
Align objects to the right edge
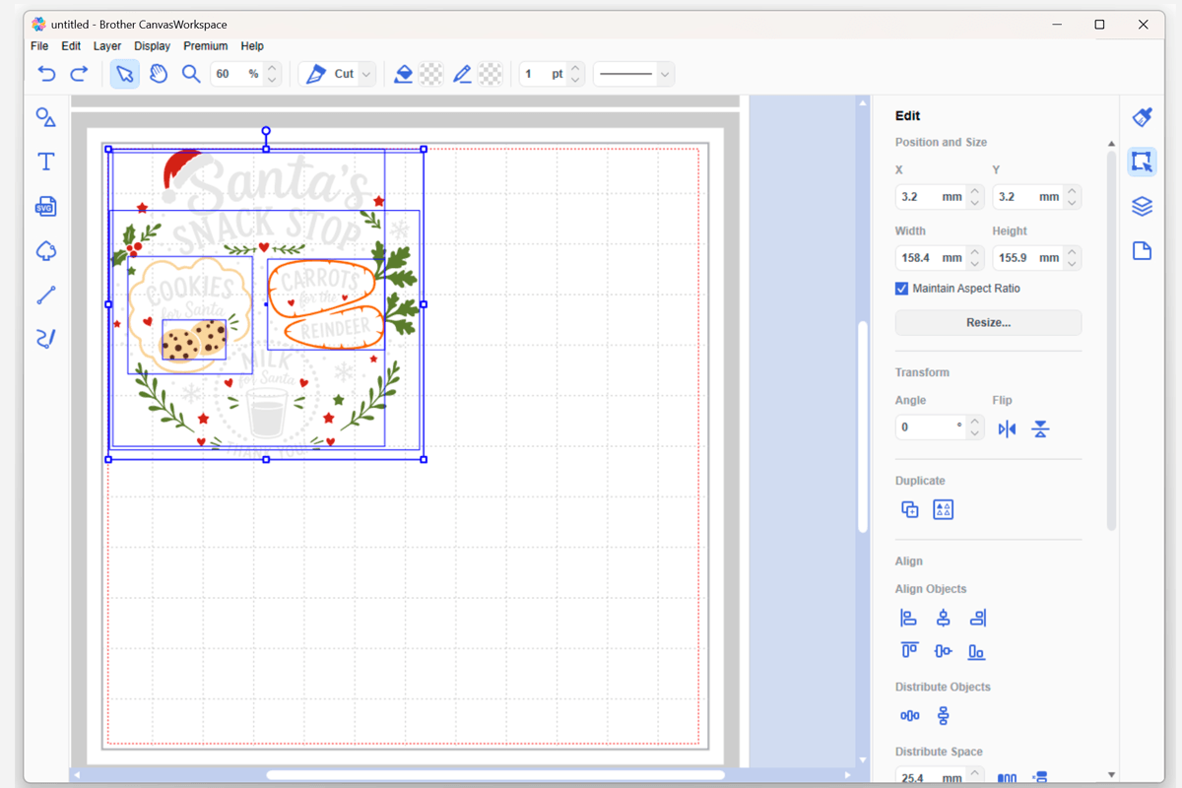(977, 618)
